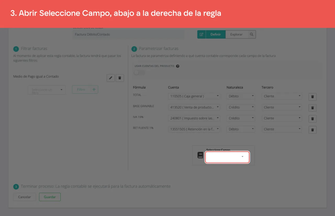Click the Parametrizar facturas heading

tap(159, 49)
